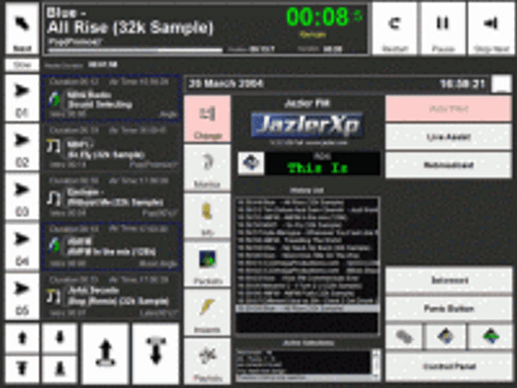Play queue slot 01
This screenshot has height=388, width=517.
click(x=22, y=98)
